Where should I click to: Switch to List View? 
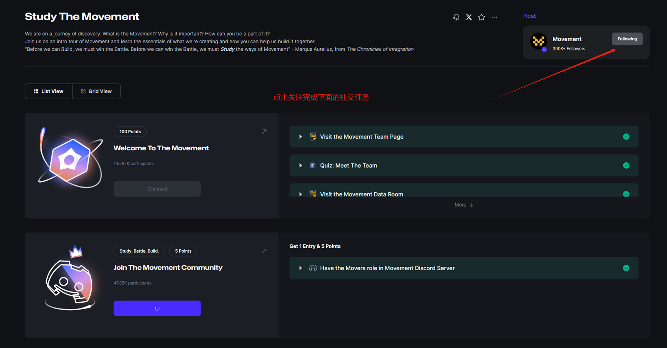tap(49, 91)
